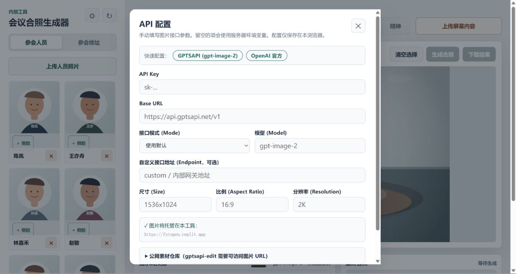Apply OpenAI 官方 quick config

(x=267, y=55)
